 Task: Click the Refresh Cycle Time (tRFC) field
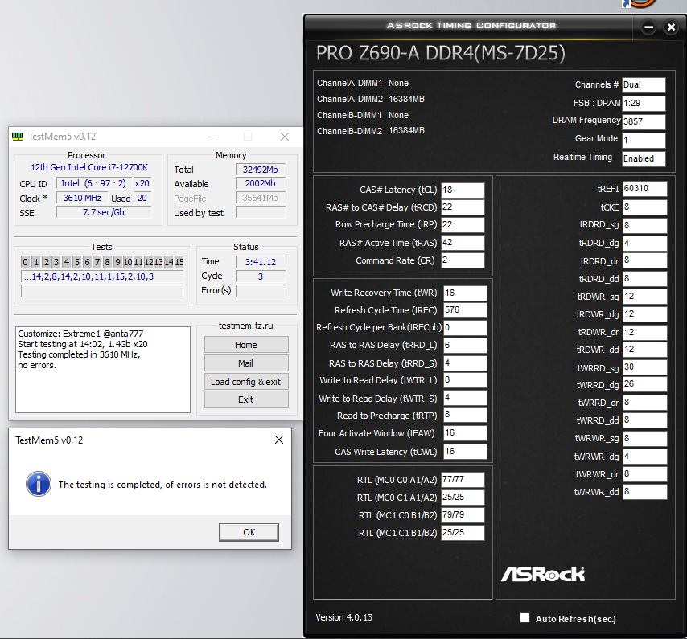point(464,310)
